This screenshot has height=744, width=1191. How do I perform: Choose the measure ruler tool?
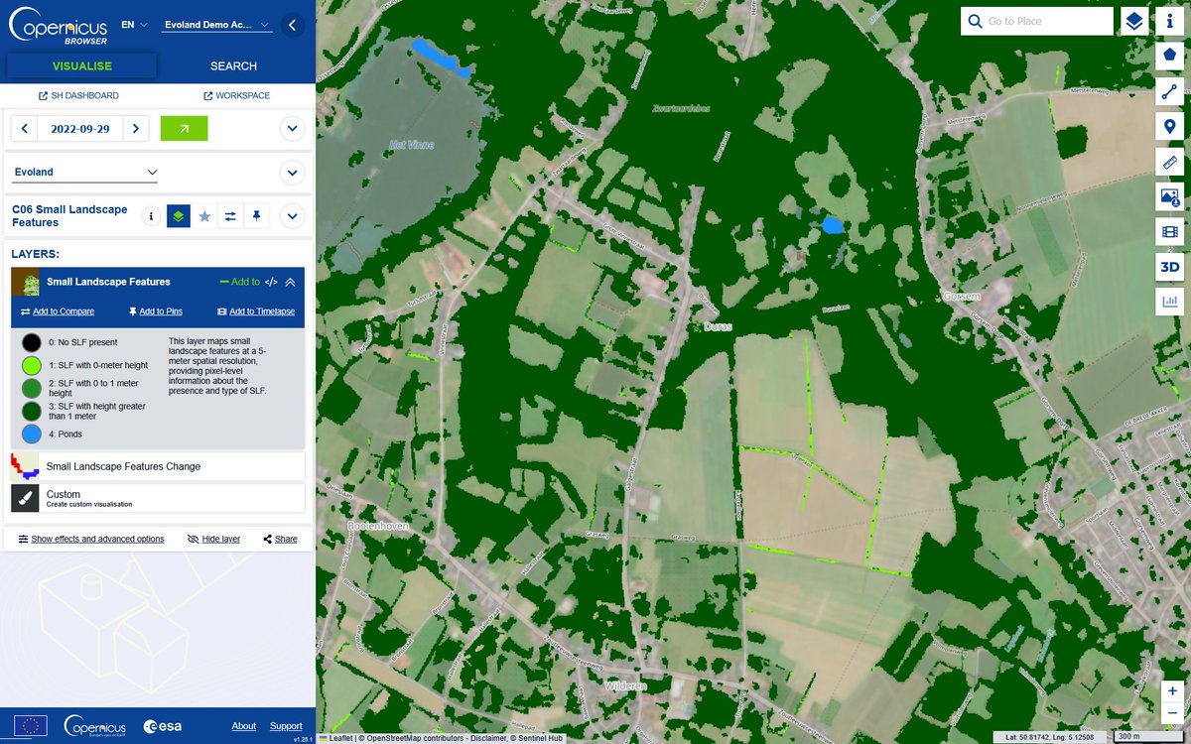tap(1169, 162)
